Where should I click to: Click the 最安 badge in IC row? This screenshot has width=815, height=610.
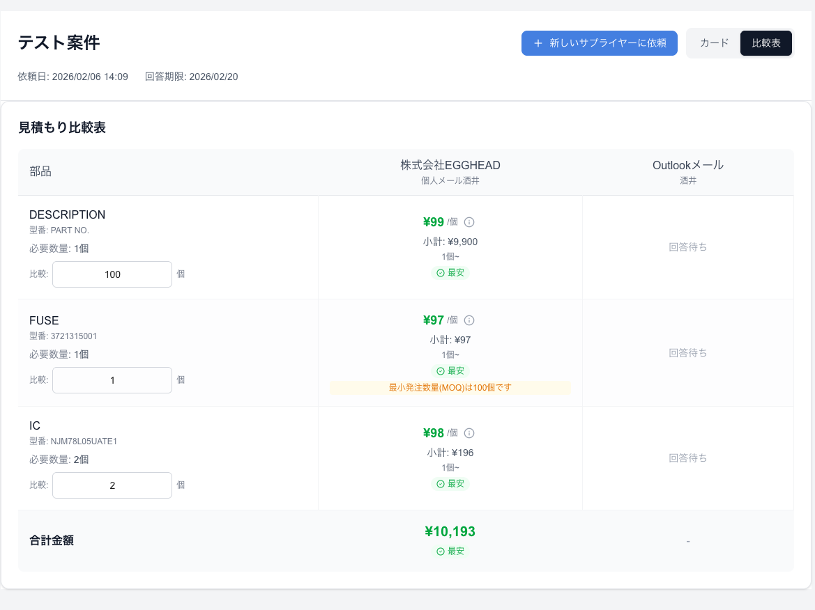click(450, 484)
